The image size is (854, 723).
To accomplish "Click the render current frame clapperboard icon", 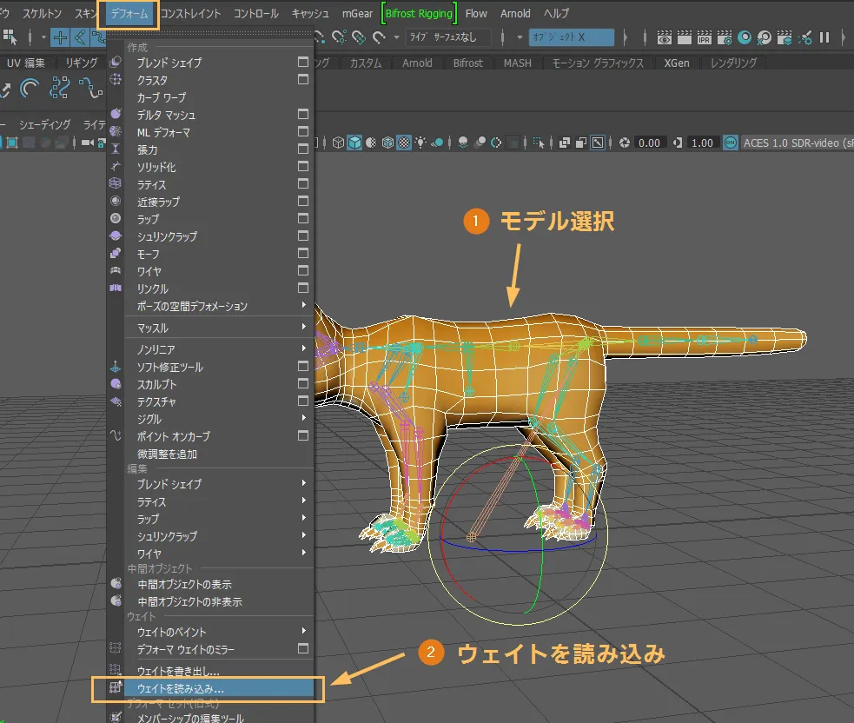I will tap(684, 37).
